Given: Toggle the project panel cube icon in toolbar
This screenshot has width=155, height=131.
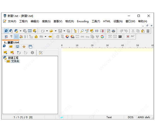Looking at the screenshot, I should point(6,31).
